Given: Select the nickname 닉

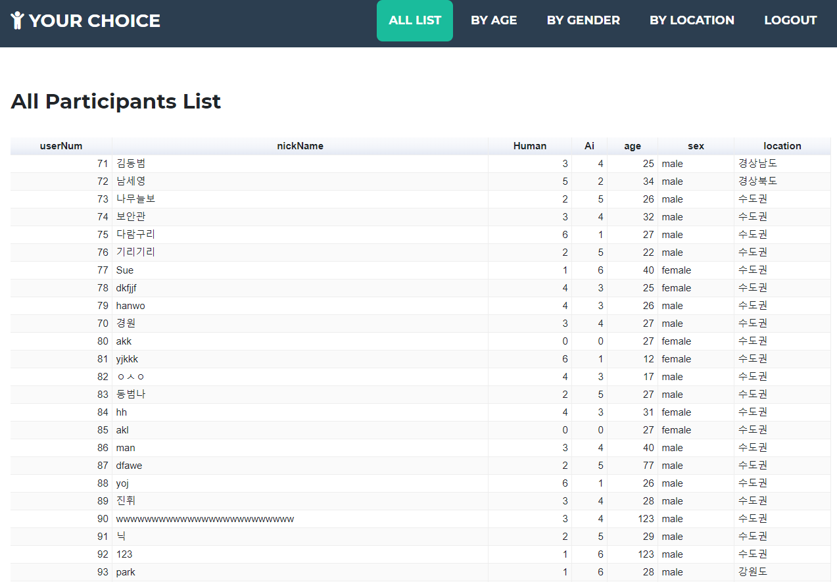Looking at the screenshot, I should coord(121,537).
